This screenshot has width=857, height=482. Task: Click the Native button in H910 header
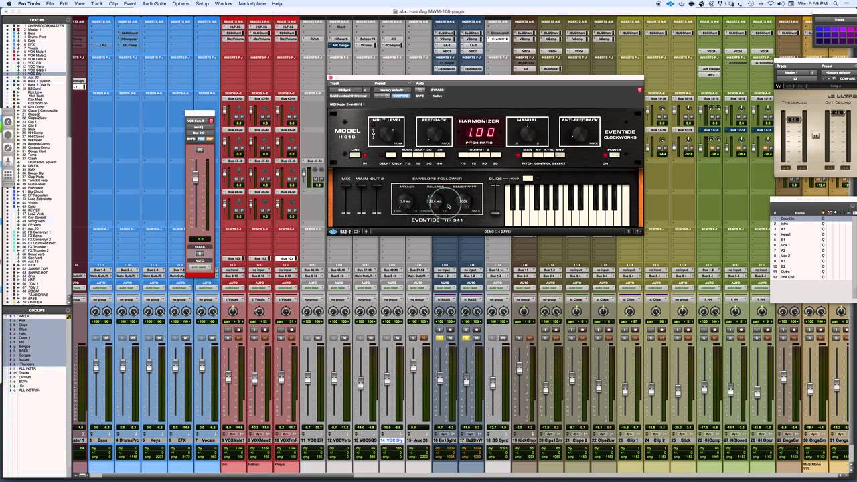tap(437, 96)
